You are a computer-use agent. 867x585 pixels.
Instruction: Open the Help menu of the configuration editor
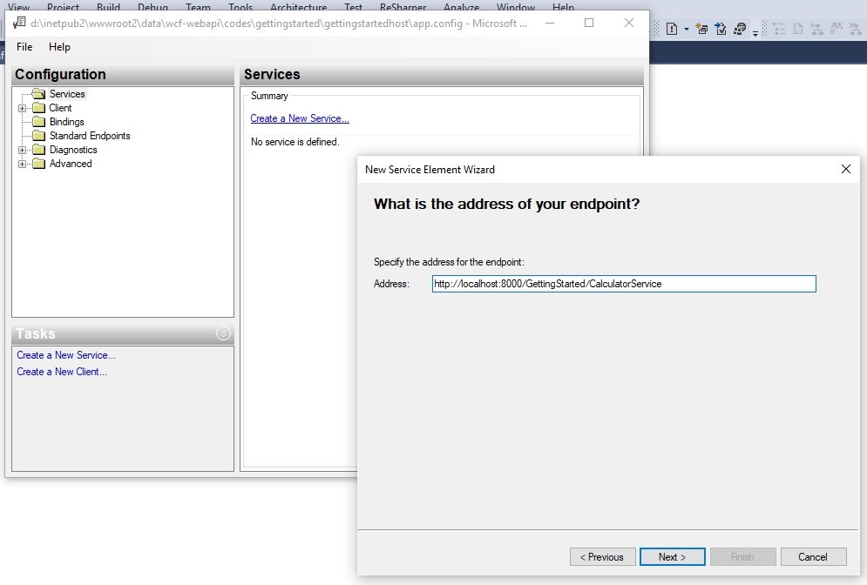pos(59,47)
